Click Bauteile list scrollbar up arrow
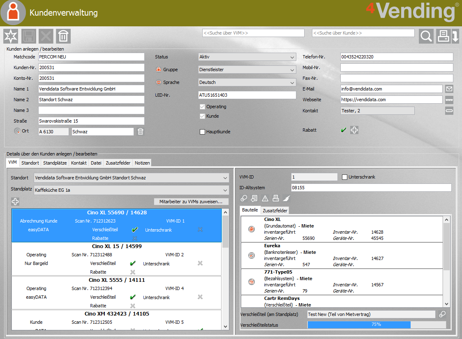The height and width of the screenshot is (339, 462). point(447,220)
